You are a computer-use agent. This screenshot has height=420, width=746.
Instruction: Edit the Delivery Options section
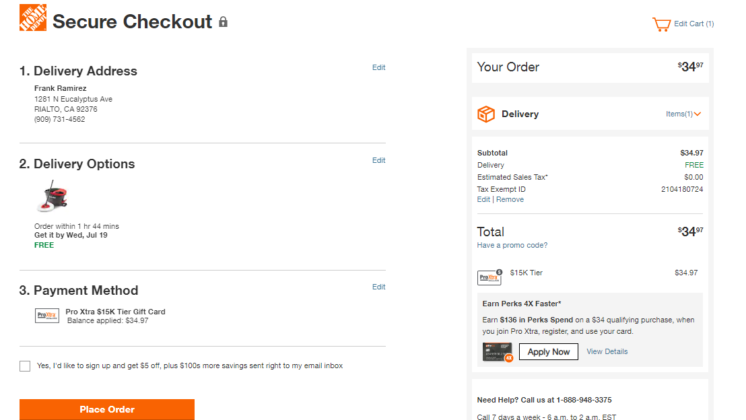tap(378, 160)
